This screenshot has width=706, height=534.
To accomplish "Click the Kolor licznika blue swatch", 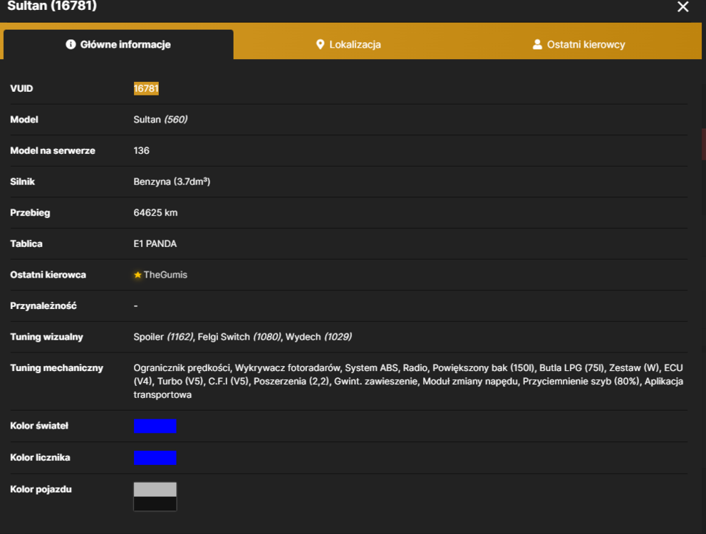I will [x=155, y=458].
